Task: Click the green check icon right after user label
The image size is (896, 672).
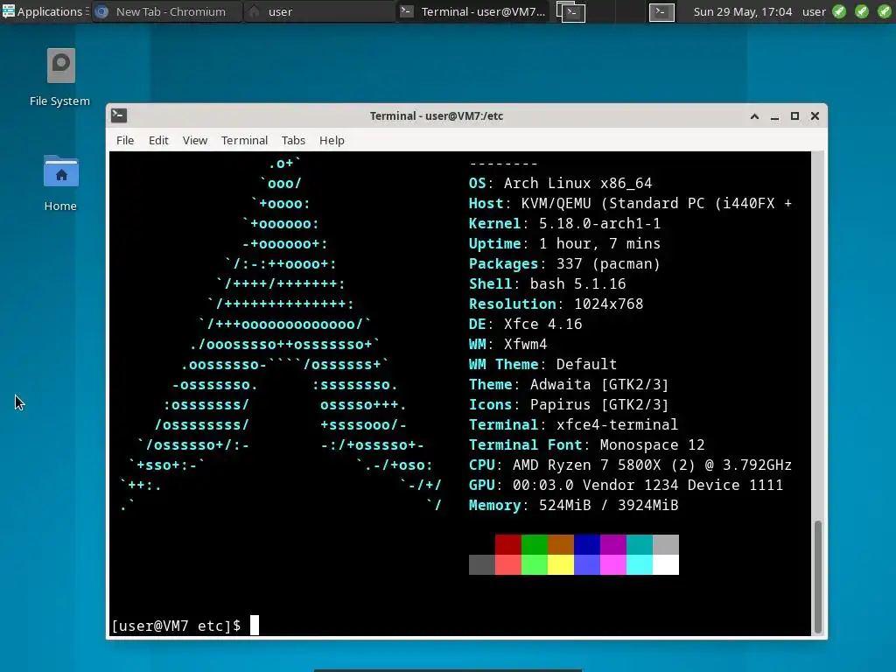Action: pos(839,11)
